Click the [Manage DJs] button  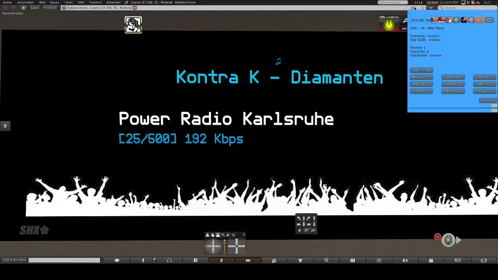(421, 77)
